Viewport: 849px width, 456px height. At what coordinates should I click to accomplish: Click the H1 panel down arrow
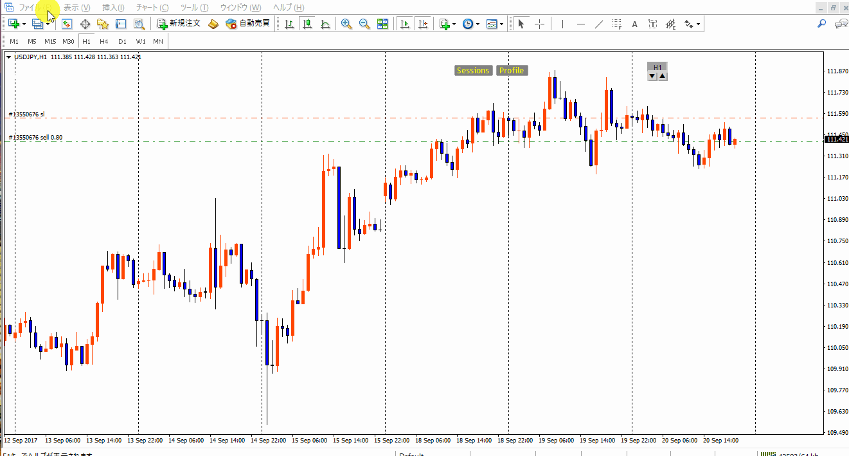[x=652, y=76]
